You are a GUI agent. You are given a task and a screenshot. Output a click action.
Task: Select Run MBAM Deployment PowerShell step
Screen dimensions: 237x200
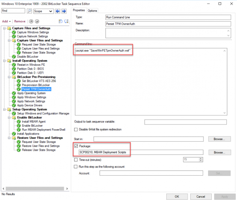coord(43,130)
